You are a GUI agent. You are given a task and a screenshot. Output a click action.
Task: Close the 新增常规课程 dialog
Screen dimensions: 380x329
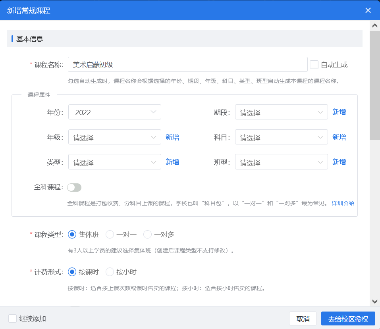coord(368,10)
